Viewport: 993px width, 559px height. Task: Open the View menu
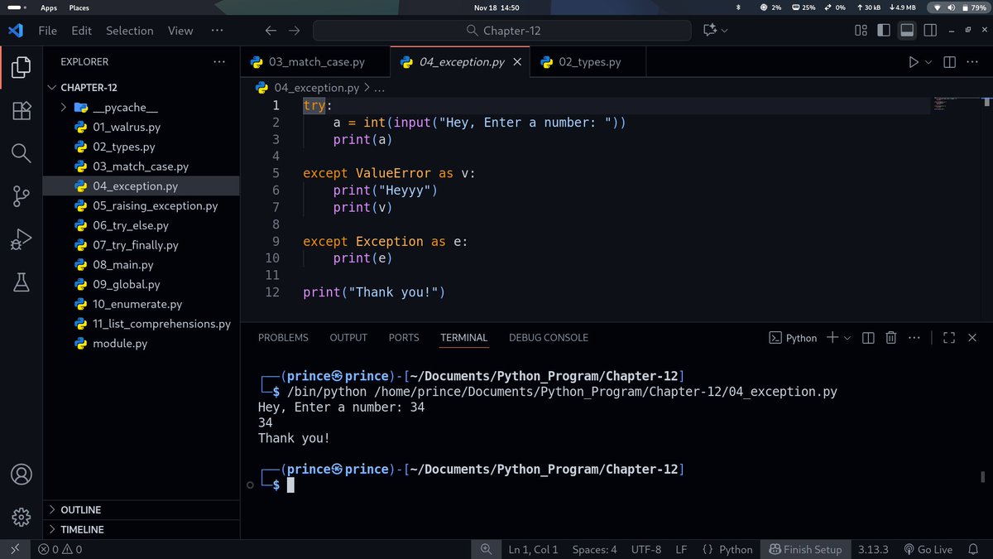tap(180, 31)
